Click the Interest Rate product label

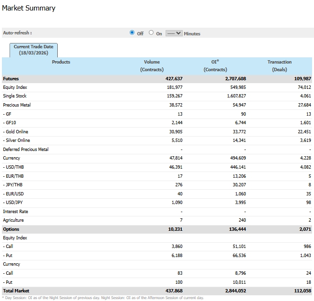click(x=16, y=212)
